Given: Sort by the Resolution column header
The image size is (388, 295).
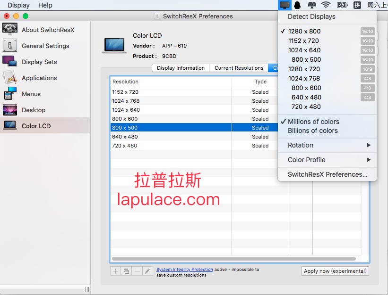Looking at the screenshot, I should (171, 82).
